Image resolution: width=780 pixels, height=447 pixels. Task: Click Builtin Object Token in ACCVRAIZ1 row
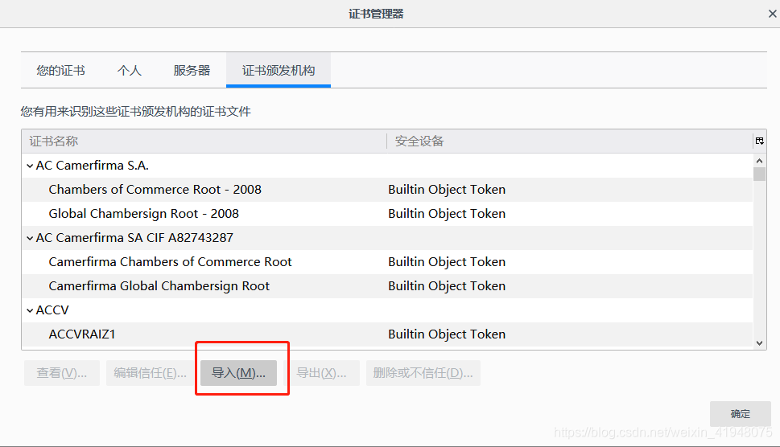tap(447, 334)
